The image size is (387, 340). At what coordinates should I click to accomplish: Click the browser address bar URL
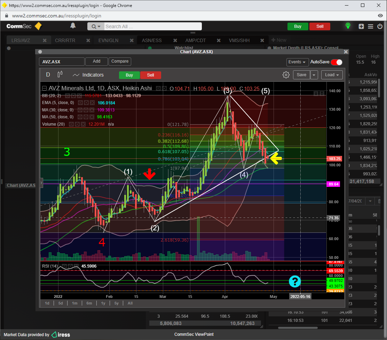[56, 16]
